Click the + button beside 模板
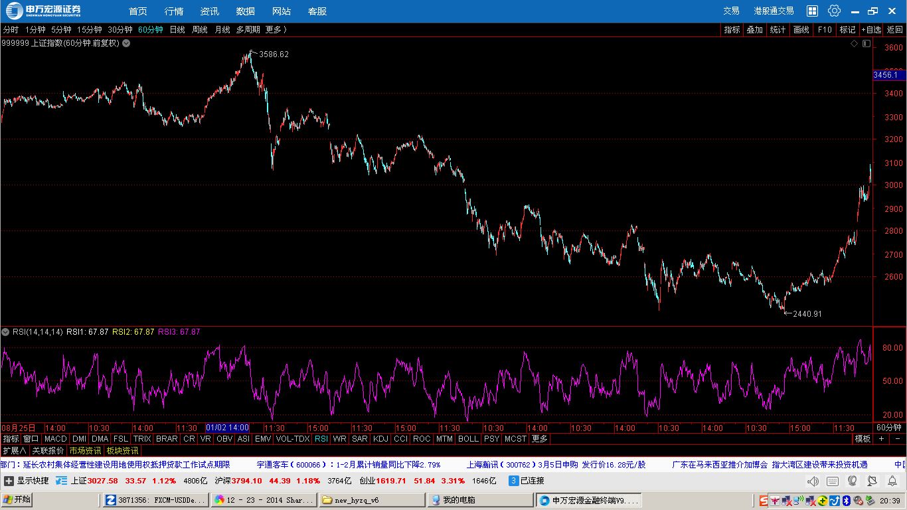This screenshot has height=510, width=907. 882,439
